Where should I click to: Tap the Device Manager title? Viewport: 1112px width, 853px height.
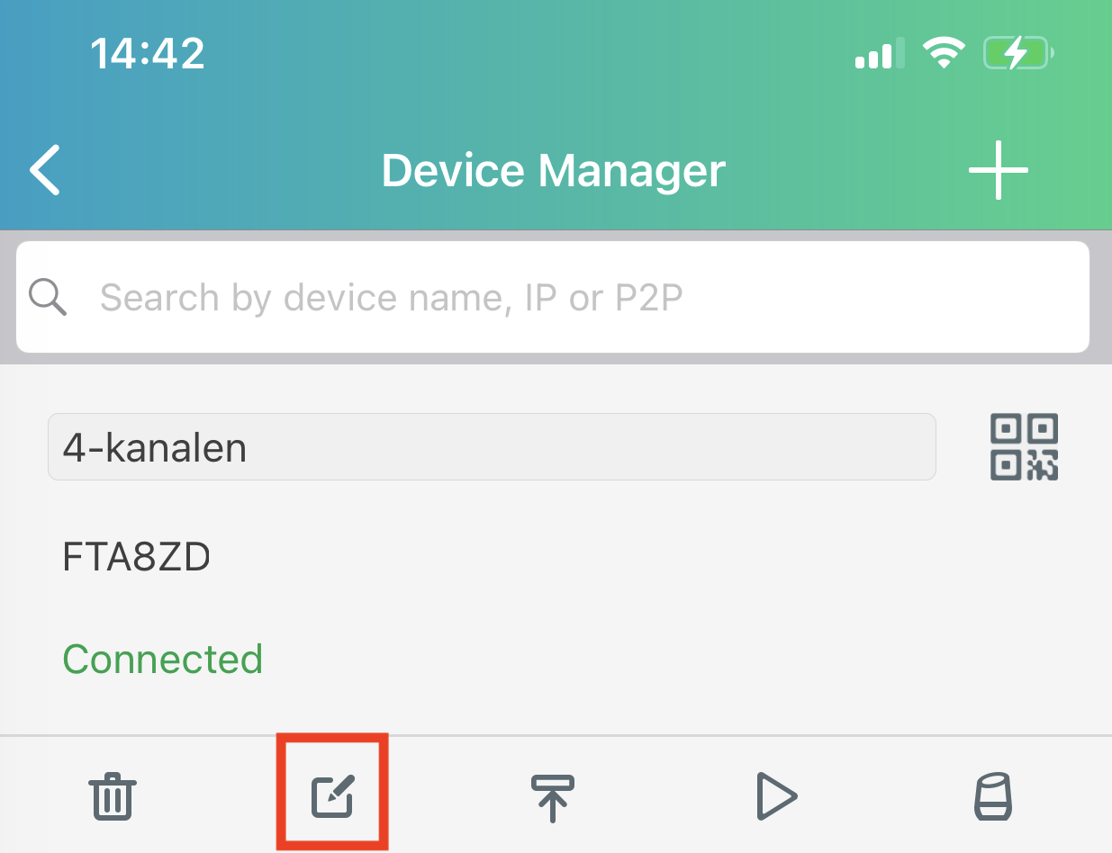[554, 170]
